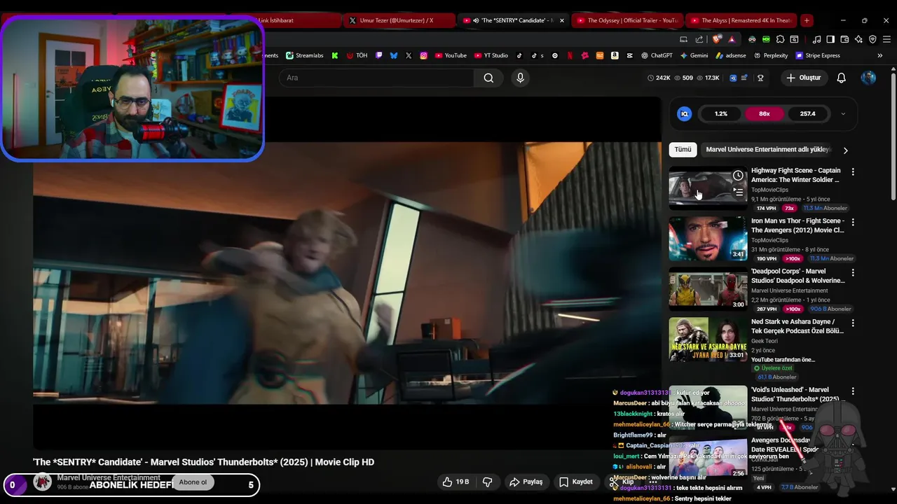Screen dimensions: 897x504
Task: Click the 86x pink stat pill
Action: pos(764,113)
